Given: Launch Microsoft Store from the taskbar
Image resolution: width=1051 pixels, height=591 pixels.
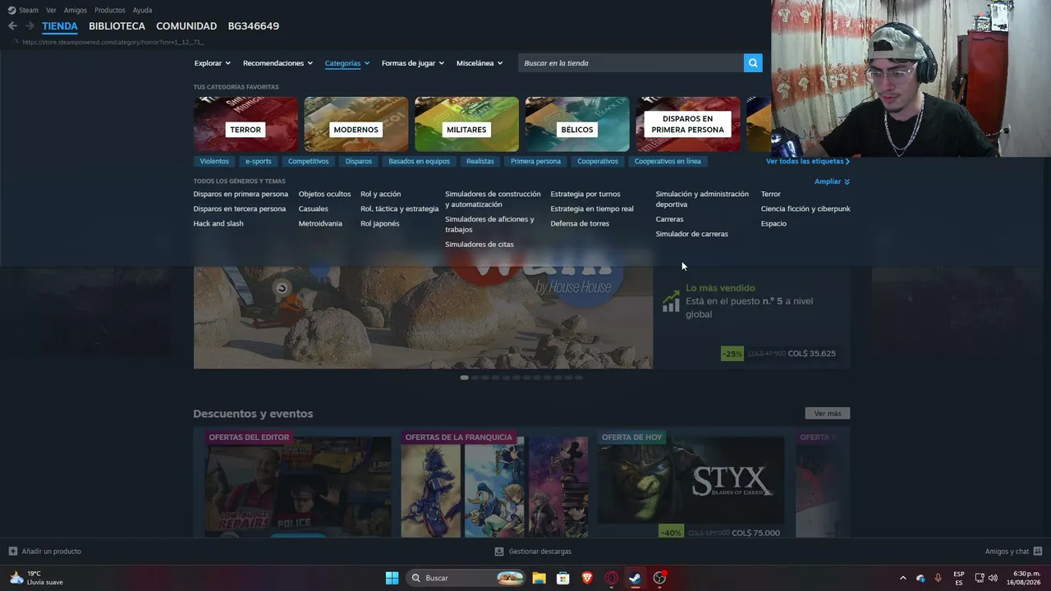Looking at the screenshot, I should pyautogui.click(x=563, y=578).
